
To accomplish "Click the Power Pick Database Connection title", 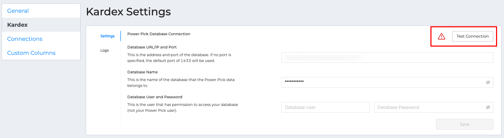I will 159,34.
